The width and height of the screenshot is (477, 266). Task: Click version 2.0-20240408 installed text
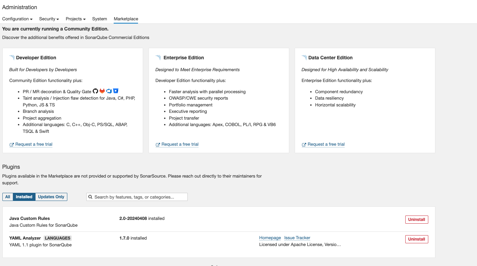142,219
